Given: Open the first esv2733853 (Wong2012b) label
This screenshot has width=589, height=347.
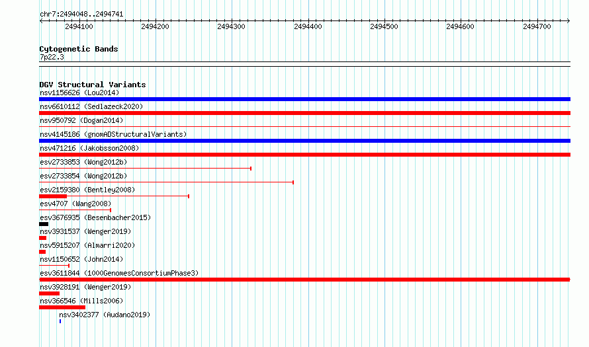Looking at the screenshot, I should click(83, 162).
